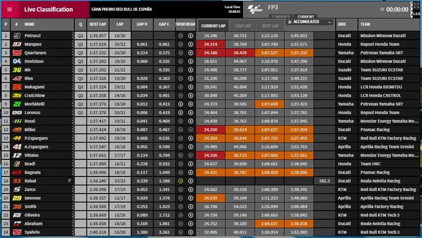Open the Accumulated dropdown
This screenshot has width=422, height=238.
(x=309, y=22)
